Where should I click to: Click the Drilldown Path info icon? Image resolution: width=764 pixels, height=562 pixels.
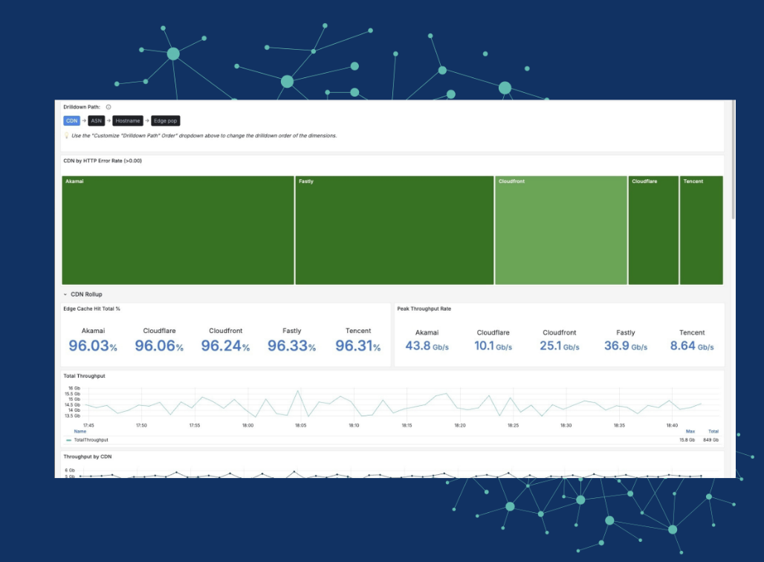point(109,107)
